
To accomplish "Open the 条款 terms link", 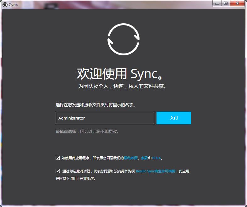I will point(144,158).
